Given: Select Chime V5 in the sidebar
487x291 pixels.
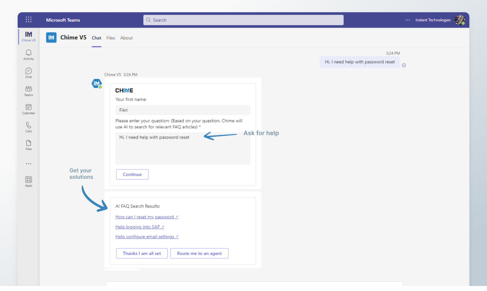Looking at the screenshot, I should click(29, 36).
